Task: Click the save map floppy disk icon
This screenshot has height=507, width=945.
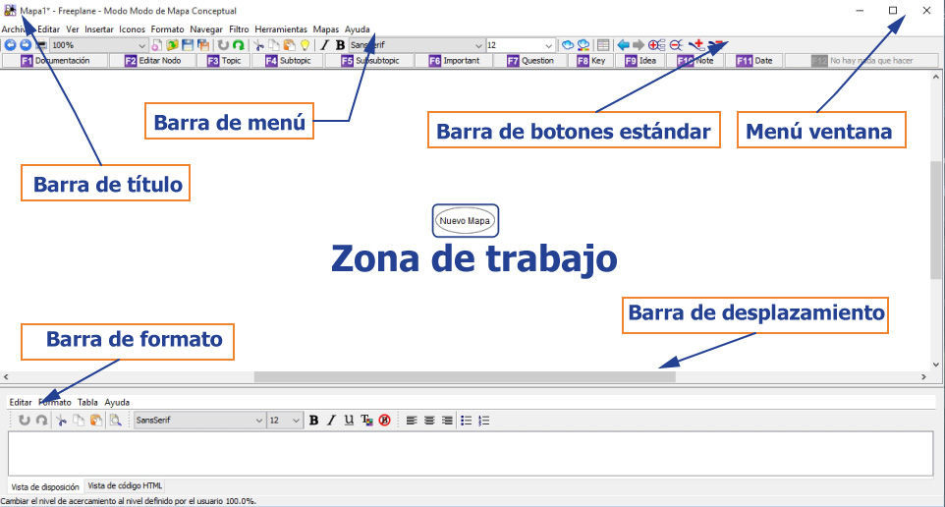Action: (x=187, y=45)
